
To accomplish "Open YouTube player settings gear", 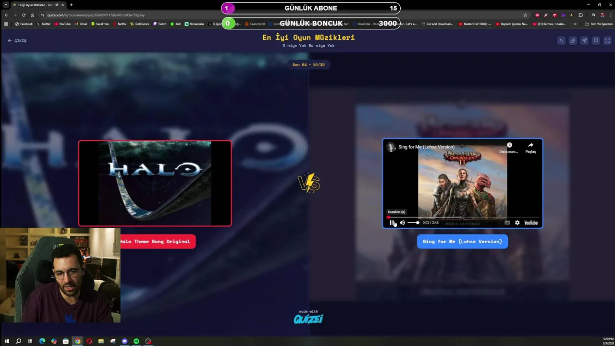I will click(x=517, y=222).
